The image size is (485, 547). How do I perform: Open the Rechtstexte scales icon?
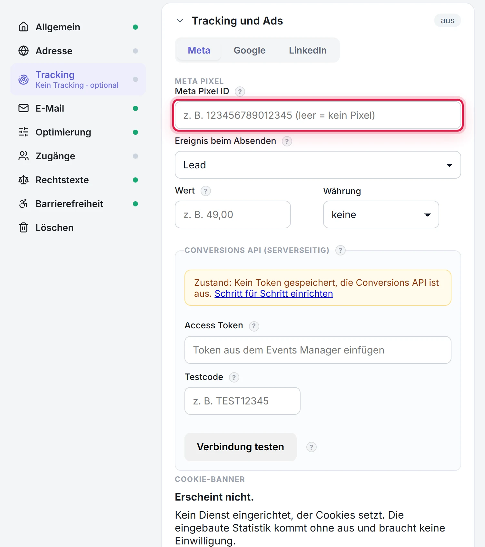[x=24, y=180]
